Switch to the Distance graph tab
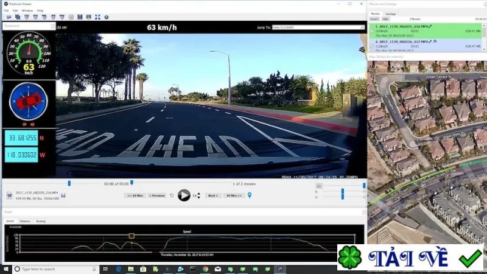 click(25, 221)
